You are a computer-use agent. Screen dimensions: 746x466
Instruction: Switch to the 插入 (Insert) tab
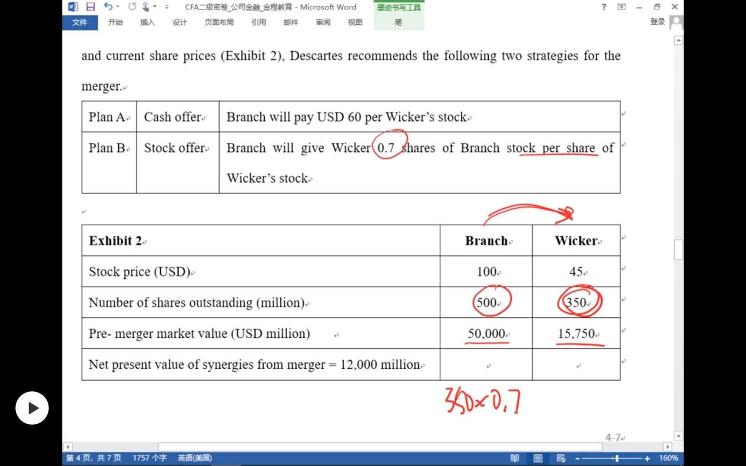click(x=147, y=22)
